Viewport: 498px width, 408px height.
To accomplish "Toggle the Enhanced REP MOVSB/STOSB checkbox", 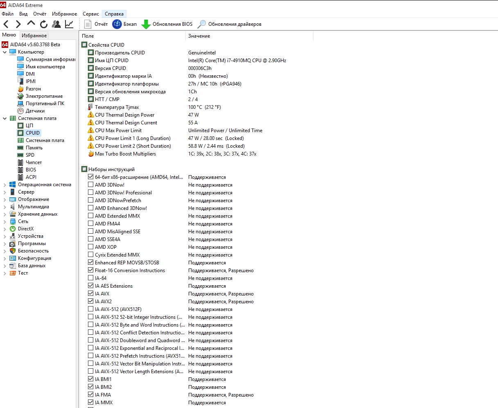I will click(x=91, y=263).
